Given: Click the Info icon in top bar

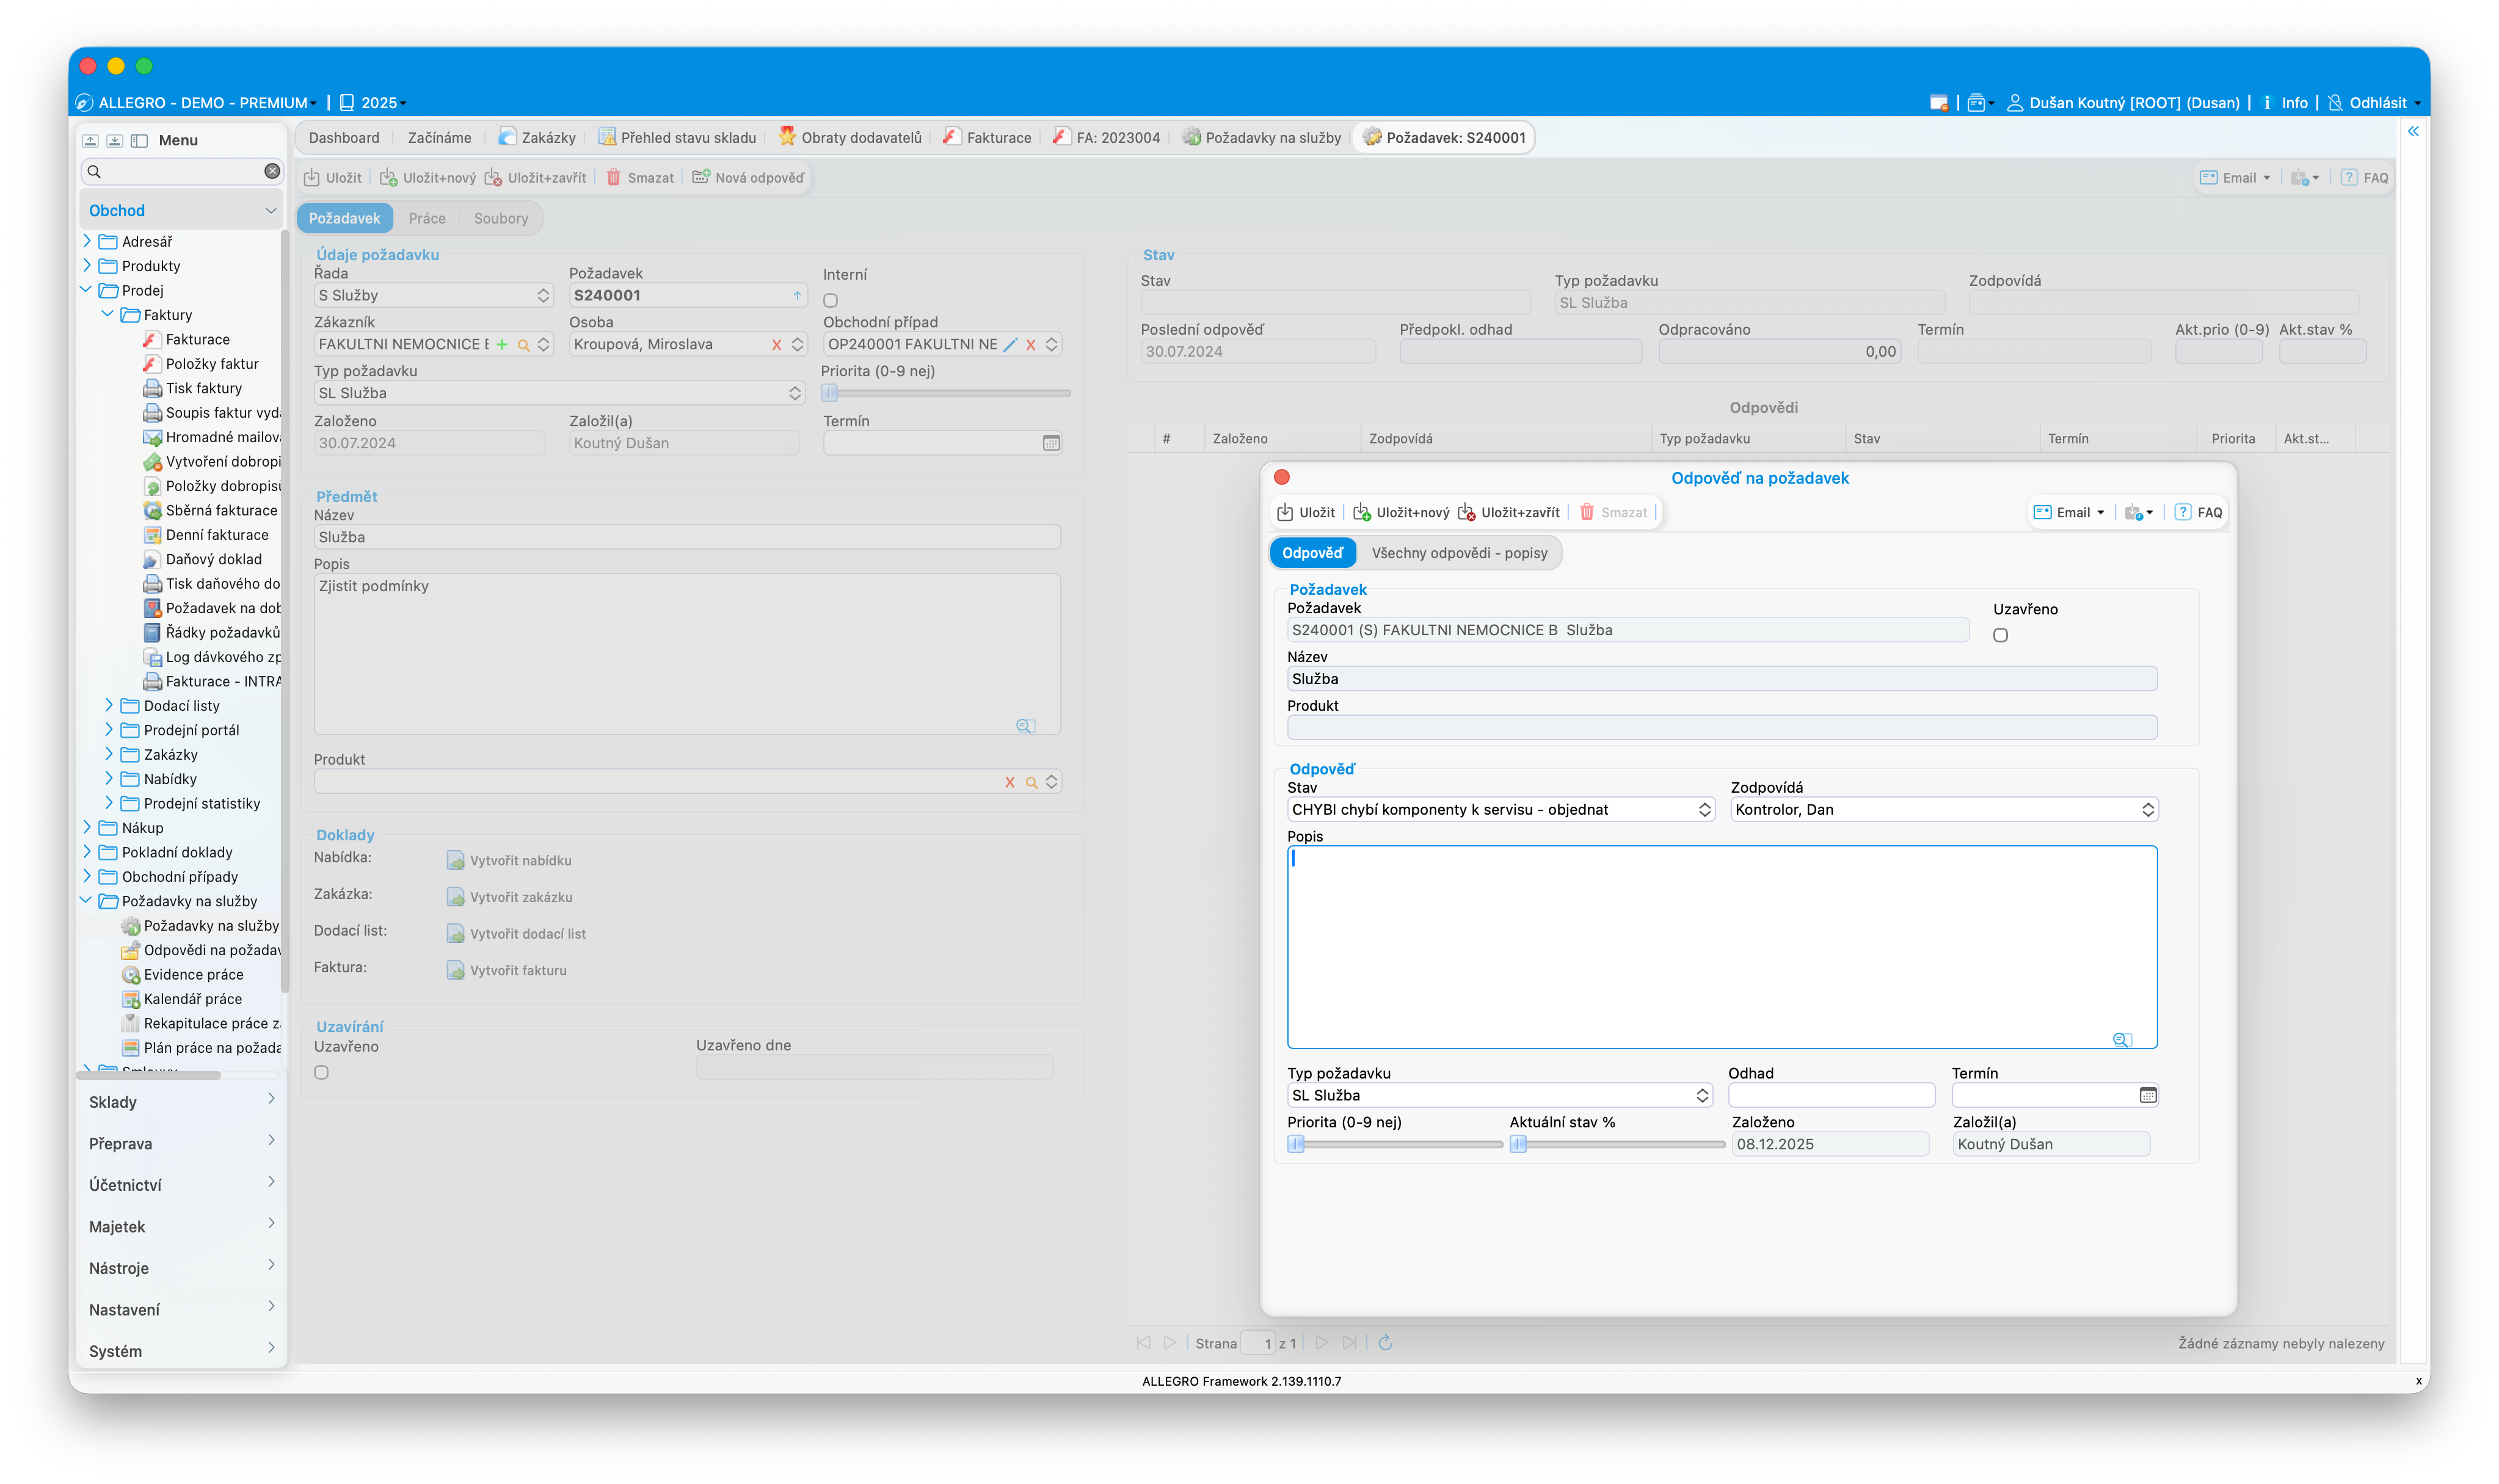Looking at the screenshot, I should click(2267, 102).
